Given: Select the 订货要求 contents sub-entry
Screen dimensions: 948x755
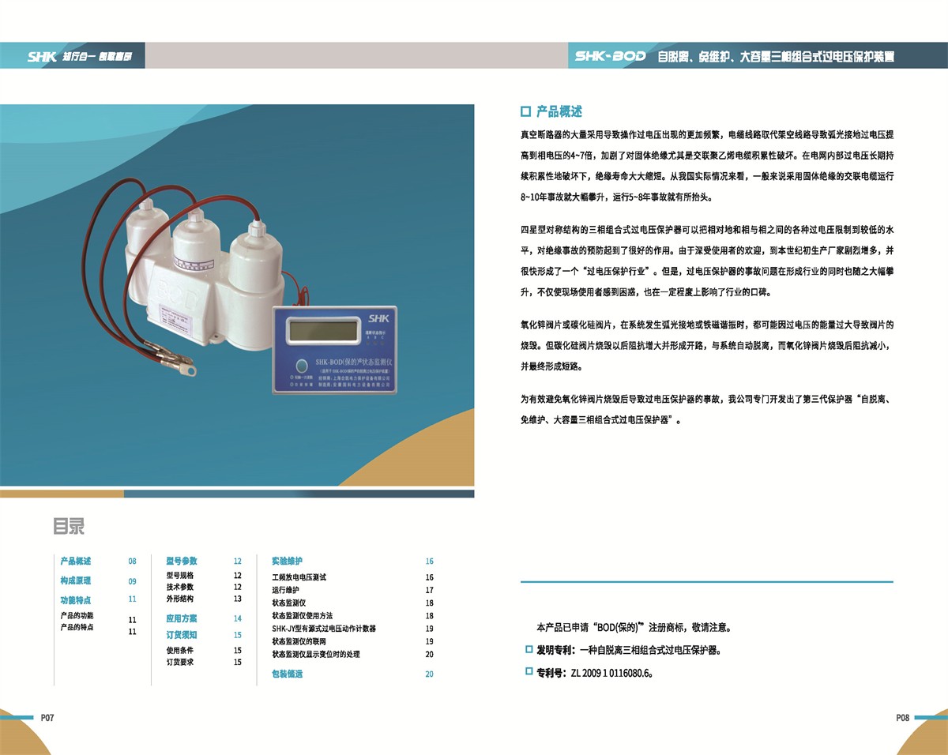Looking at the screenshot, I should (x=180, y=662).
